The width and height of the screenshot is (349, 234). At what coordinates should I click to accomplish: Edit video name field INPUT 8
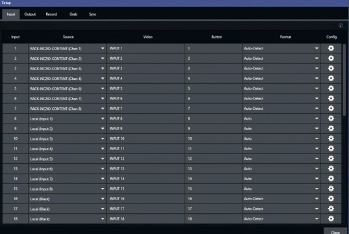click(x=146, y=118)
